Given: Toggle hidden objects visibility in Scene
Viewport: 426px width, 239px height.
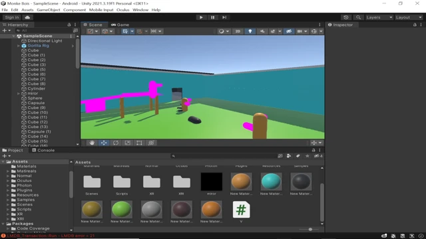Looking at the screenshot, I should click(x=289, y=31).
